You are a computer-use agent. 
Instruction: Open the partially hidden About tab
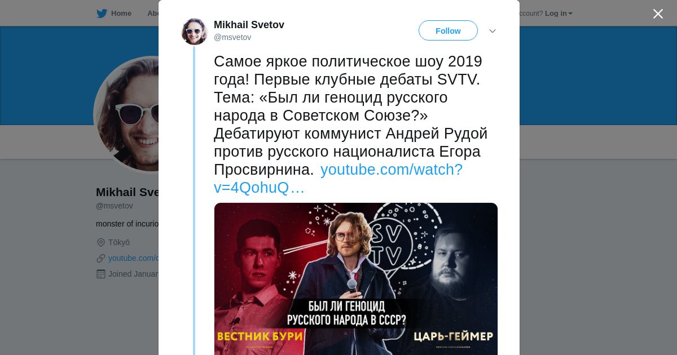[153, 14]
